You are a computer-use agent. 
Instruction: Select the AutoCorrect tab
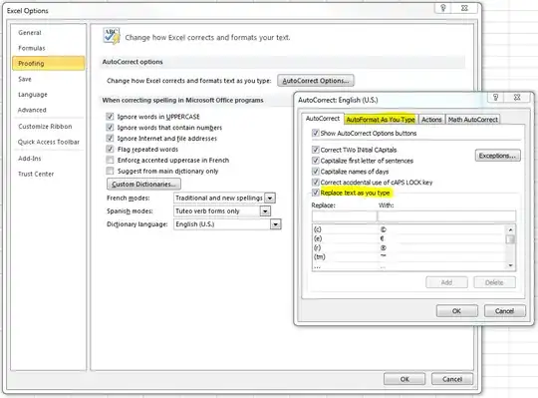323,119
